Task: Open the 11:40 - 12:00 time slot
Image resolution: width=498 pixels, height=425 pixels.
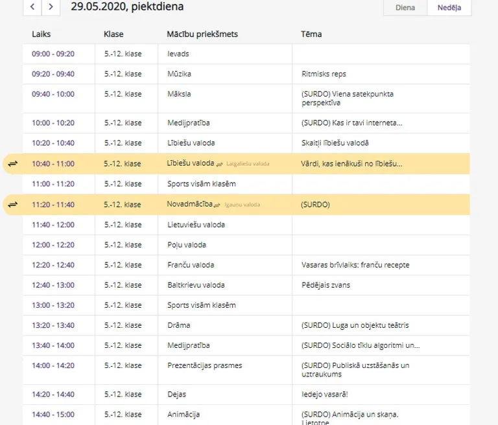Action: (53, 225)
